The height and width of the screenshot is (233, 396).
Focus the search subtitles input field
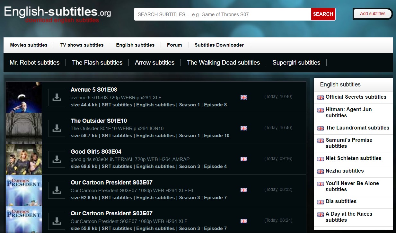[x=222, y=14]
